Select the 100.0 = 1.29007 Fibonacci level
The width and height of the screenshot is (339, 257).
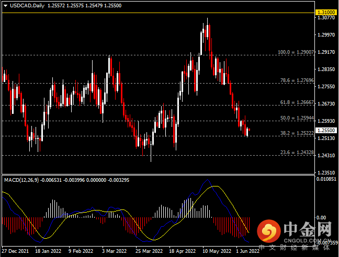pyautogui.click(x=296, y=52)
